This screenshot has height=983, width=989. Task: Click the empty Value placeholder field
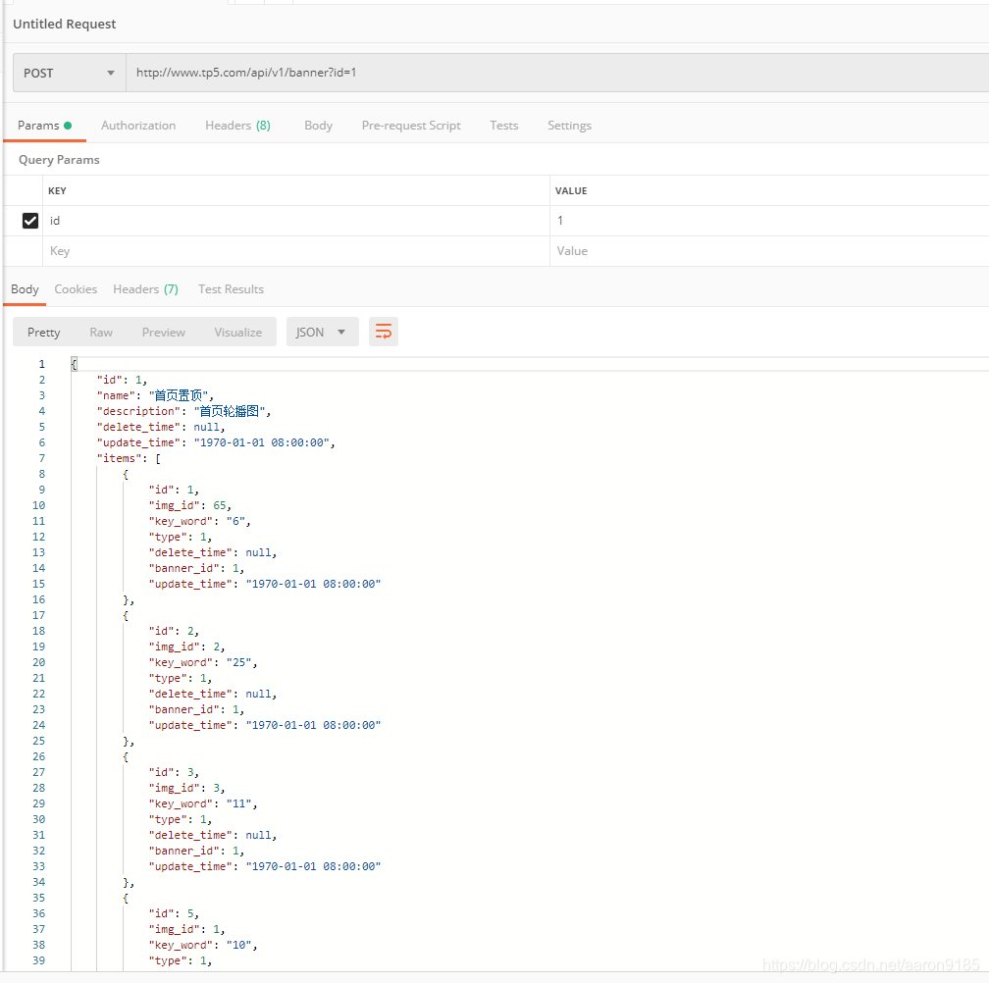tap(769, 251)
